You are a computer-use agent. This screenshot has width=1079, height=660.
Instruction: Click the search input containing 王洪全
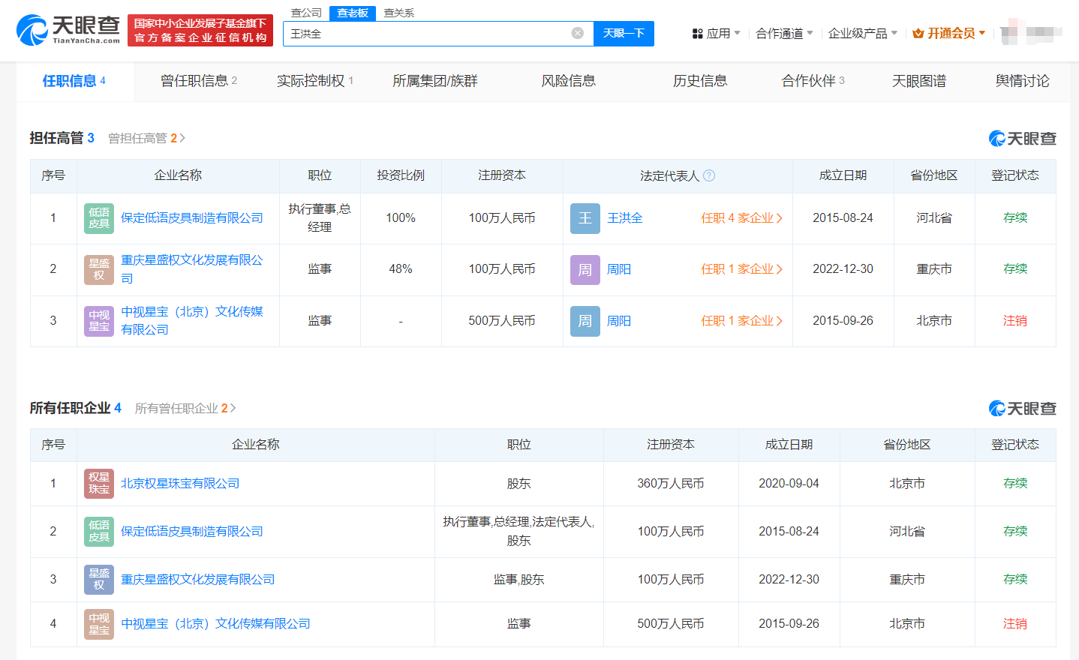point(428,33)
